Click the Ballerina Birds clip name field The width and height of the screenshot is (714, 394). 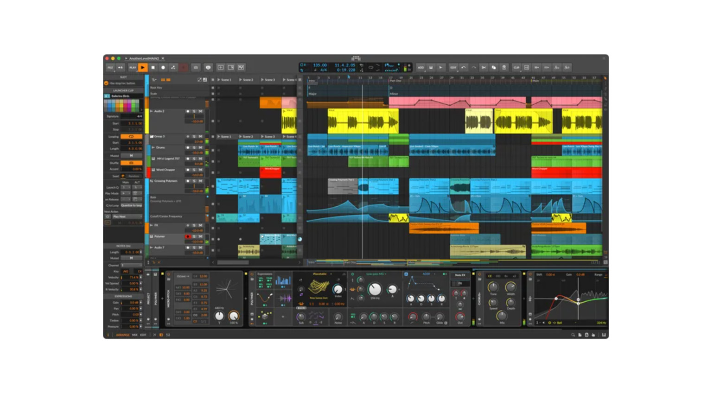pyautogui.click(x=127, y=96)
